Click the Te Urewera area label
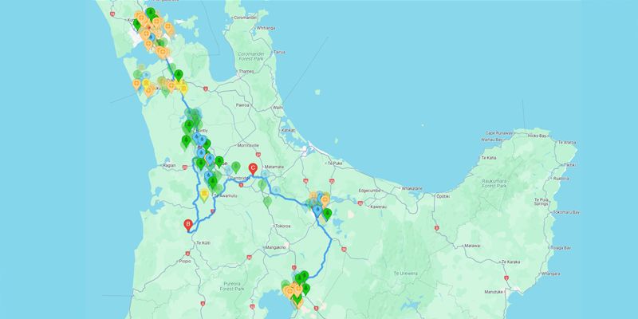 406,274
